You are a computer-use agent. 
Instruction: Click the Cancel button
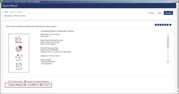point(151,13)
